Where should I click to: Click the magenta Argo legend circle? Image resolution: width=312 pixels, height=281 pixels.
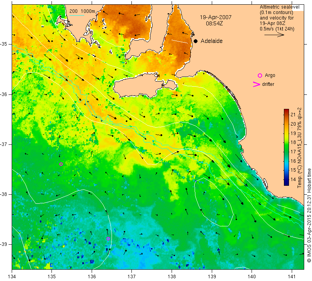click(260, 75)
